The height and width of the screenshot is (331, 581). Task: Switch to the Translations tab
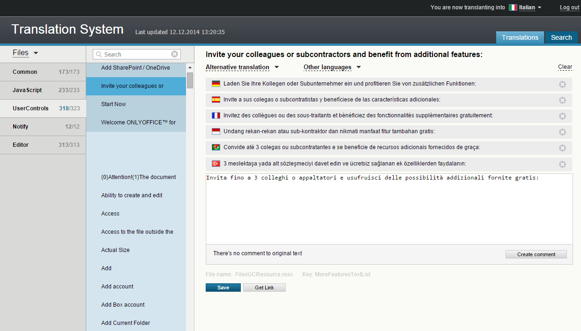coord(520,37)
